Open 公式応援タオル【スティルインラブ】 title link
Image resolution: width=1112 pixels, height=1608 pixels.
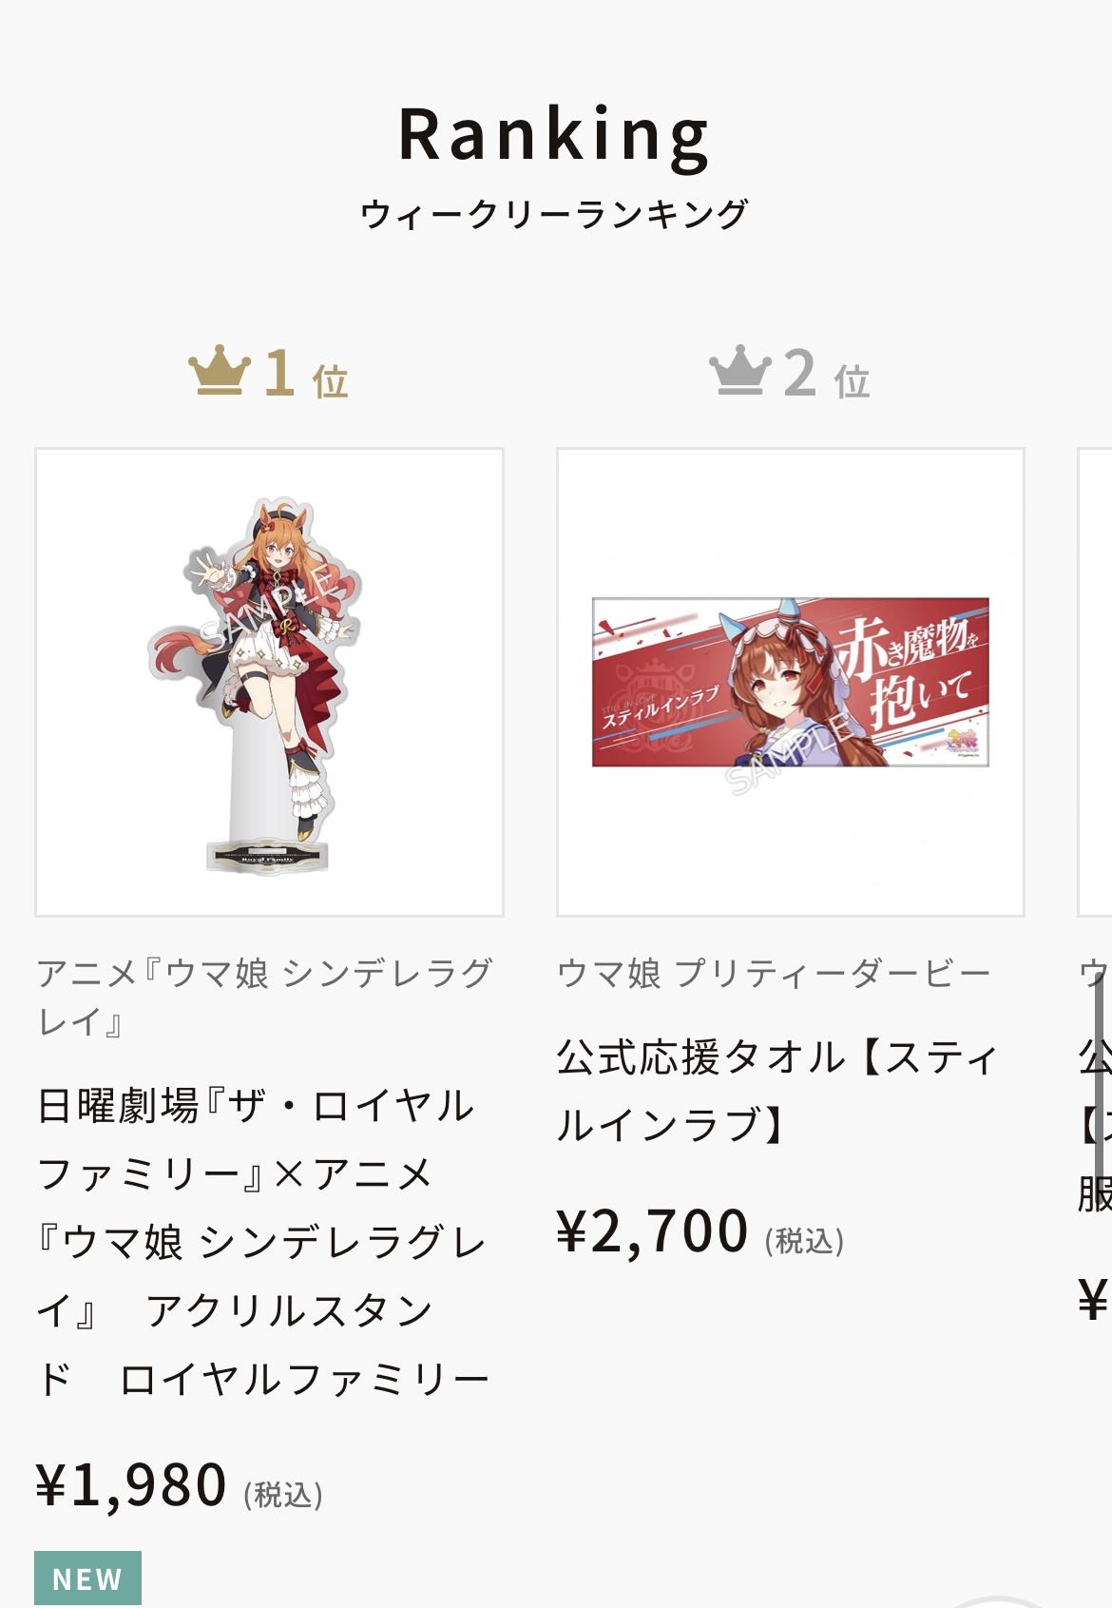point(777,1091)
